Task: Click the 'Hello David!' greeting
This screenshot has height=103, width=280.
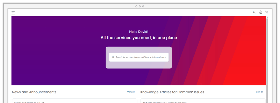Action: pos(139,32)
